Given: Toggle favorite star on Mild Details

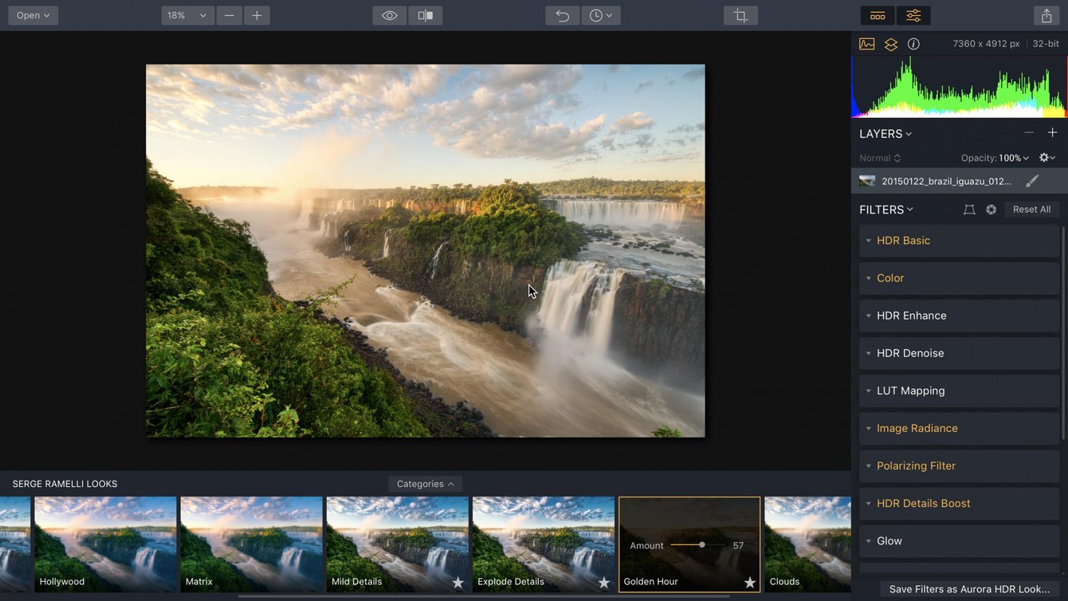Looking at the screenshot, I should pos(457,583).
